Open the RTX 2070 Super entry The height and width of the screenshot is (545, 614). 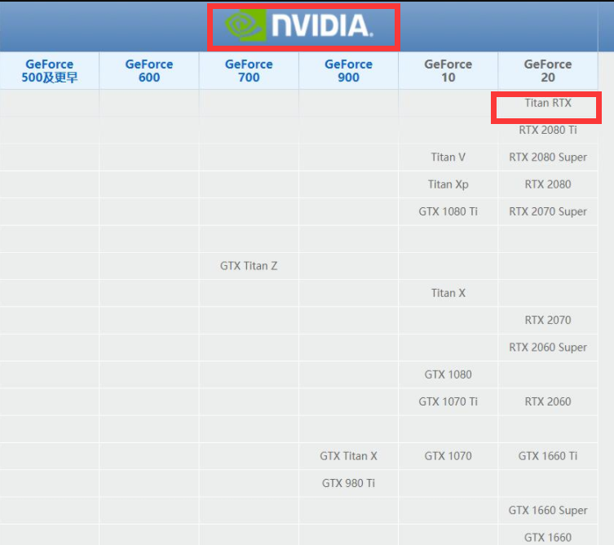coord(548,211)
